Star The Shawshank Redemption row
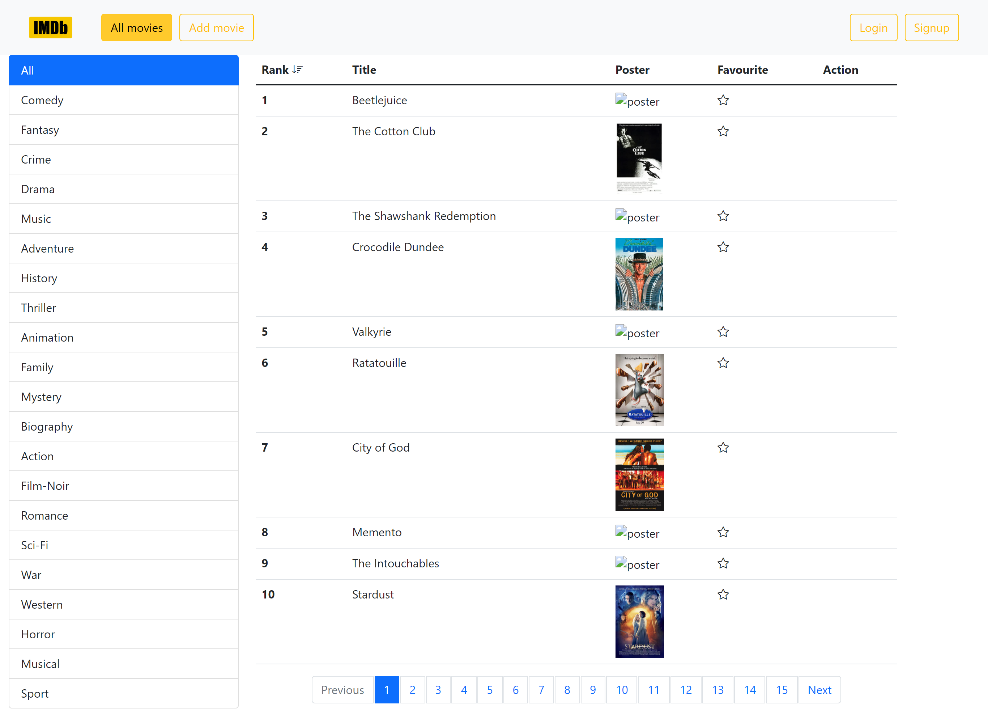This screenshot has width=988, height=715. coord(723,216)
